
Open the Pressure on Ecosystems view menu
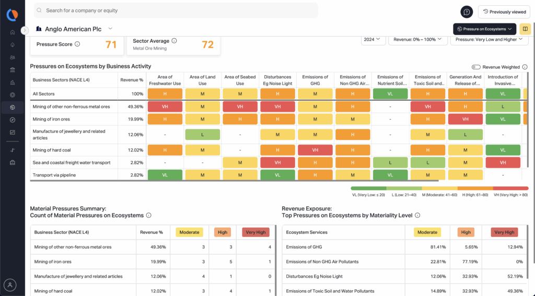tap(484, 29)
